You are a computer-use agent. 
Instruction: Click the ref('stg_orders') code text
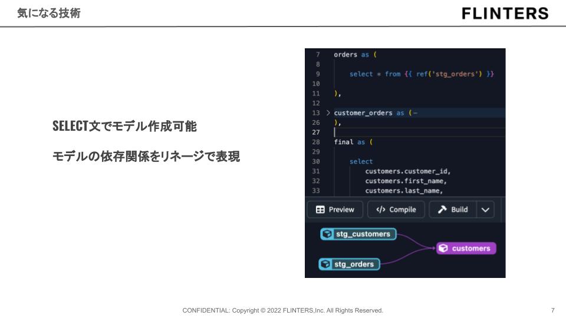[x=449, y=74]
